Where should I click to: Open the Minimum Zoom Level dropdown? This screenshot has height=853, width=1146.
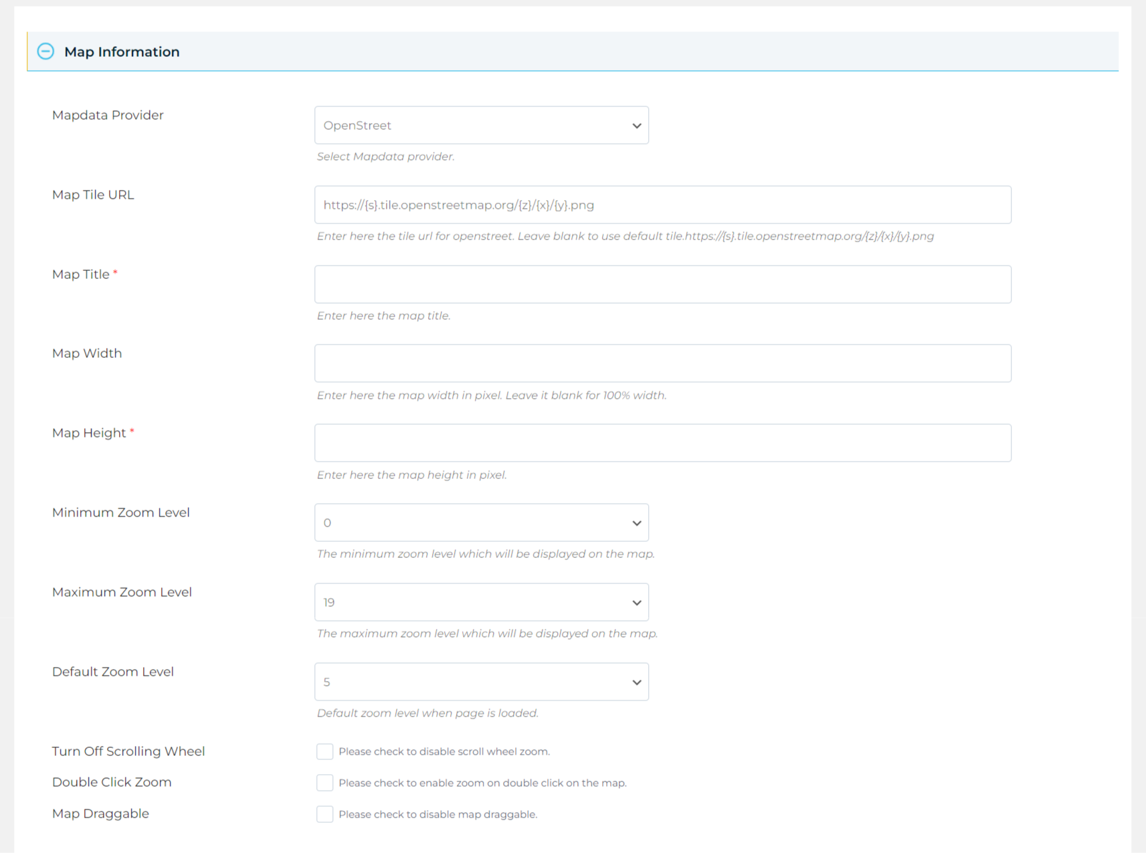click(x=482, y=523)
